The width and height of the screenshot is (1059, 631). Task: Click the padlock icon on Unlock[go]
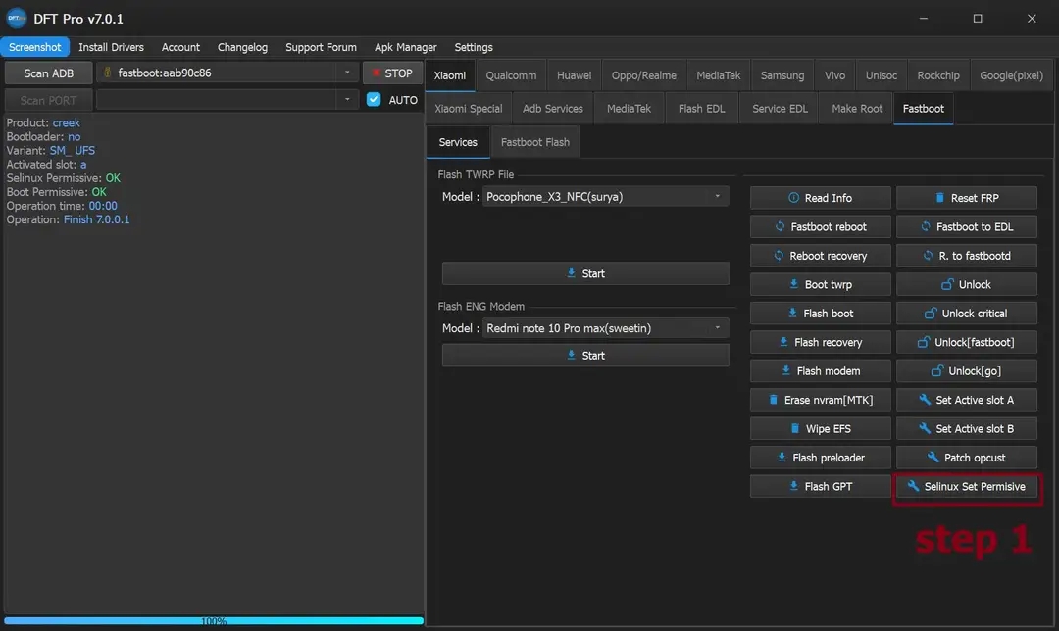click(936, 371)
